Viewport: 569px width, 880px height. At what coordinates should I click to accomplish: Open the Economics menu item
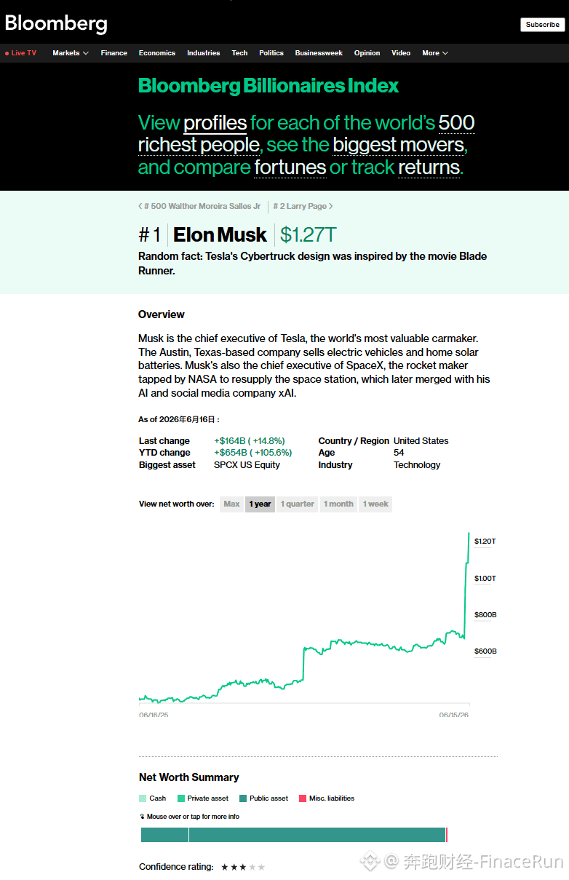157,53
